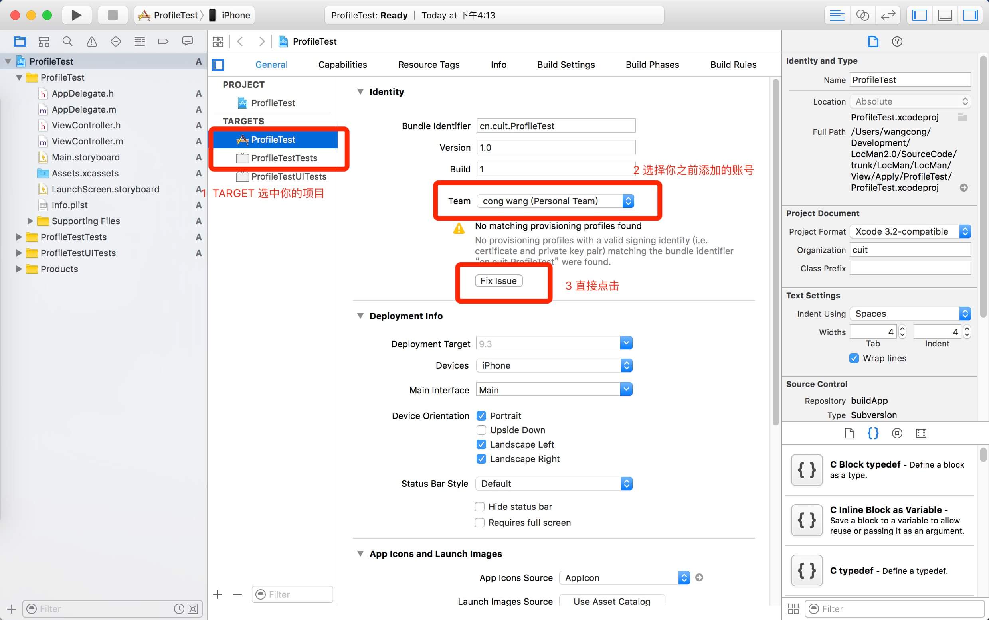This screenshot has width=989, height=620.
Task: Open the Project navigator folder icon
Action: [20, 41]
